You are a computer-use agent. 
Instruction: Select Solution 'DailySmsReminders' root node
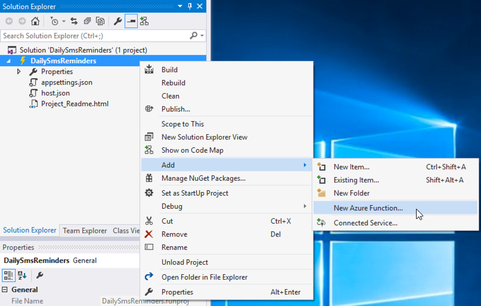83,50
